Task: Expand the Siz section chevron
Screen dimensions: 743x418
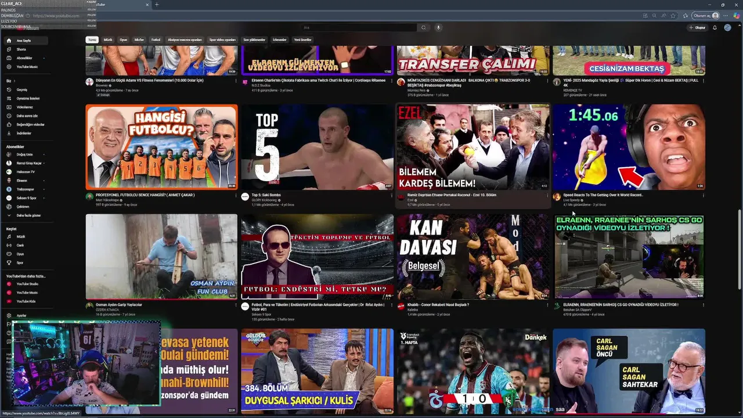Action: coord(15,81)
